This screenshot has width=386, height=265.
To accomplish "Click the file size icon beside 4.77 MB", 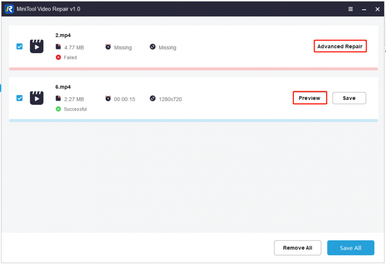I will tap(58, 47).
